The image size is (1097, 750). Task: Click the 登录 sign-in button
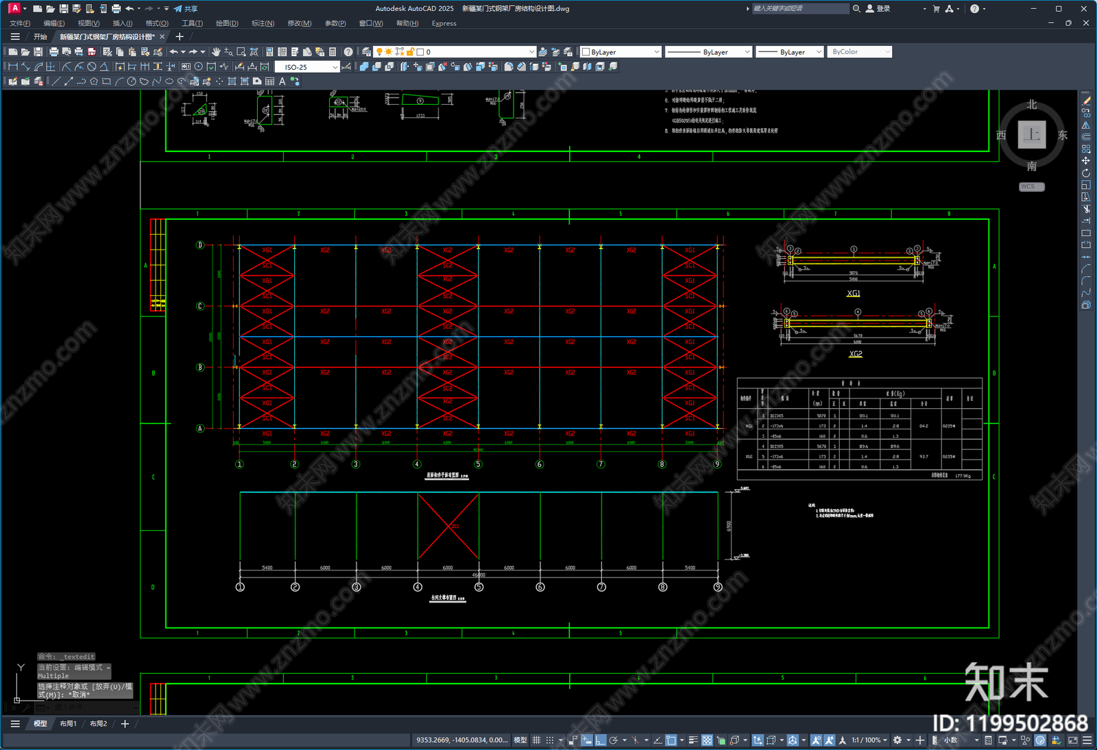[x=878, y=9]
